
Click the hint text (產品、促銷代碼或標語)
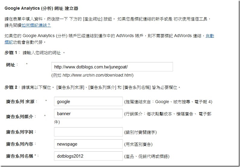[x=147, y=156]
